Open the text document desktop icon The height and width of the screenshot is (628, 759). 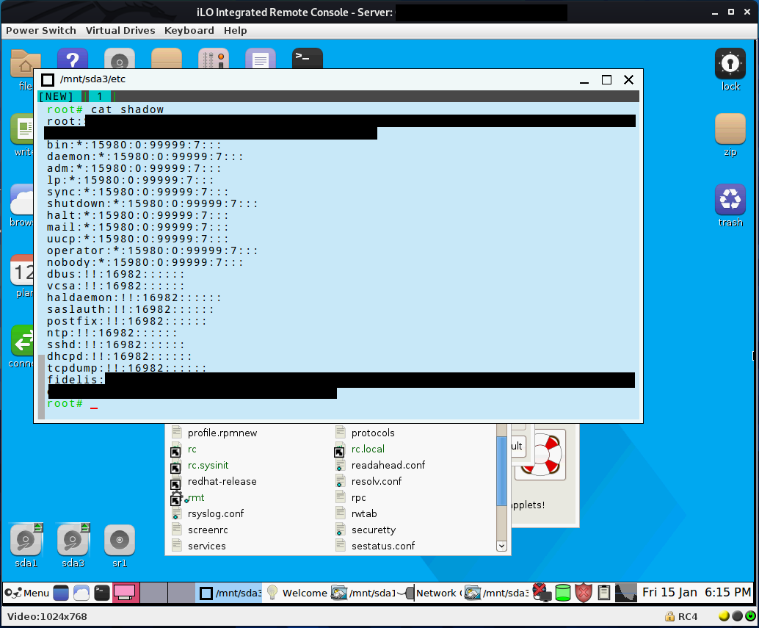[261, 59]
